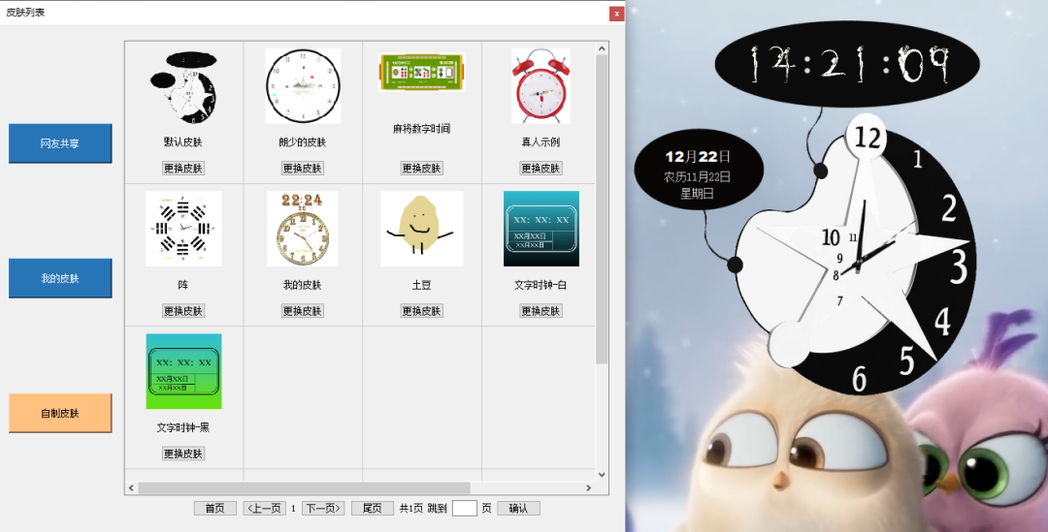Click the golden clock 我的皮肤 thumbnail
The width and height of the screenshot is (1048, 532).
point(303,229)
